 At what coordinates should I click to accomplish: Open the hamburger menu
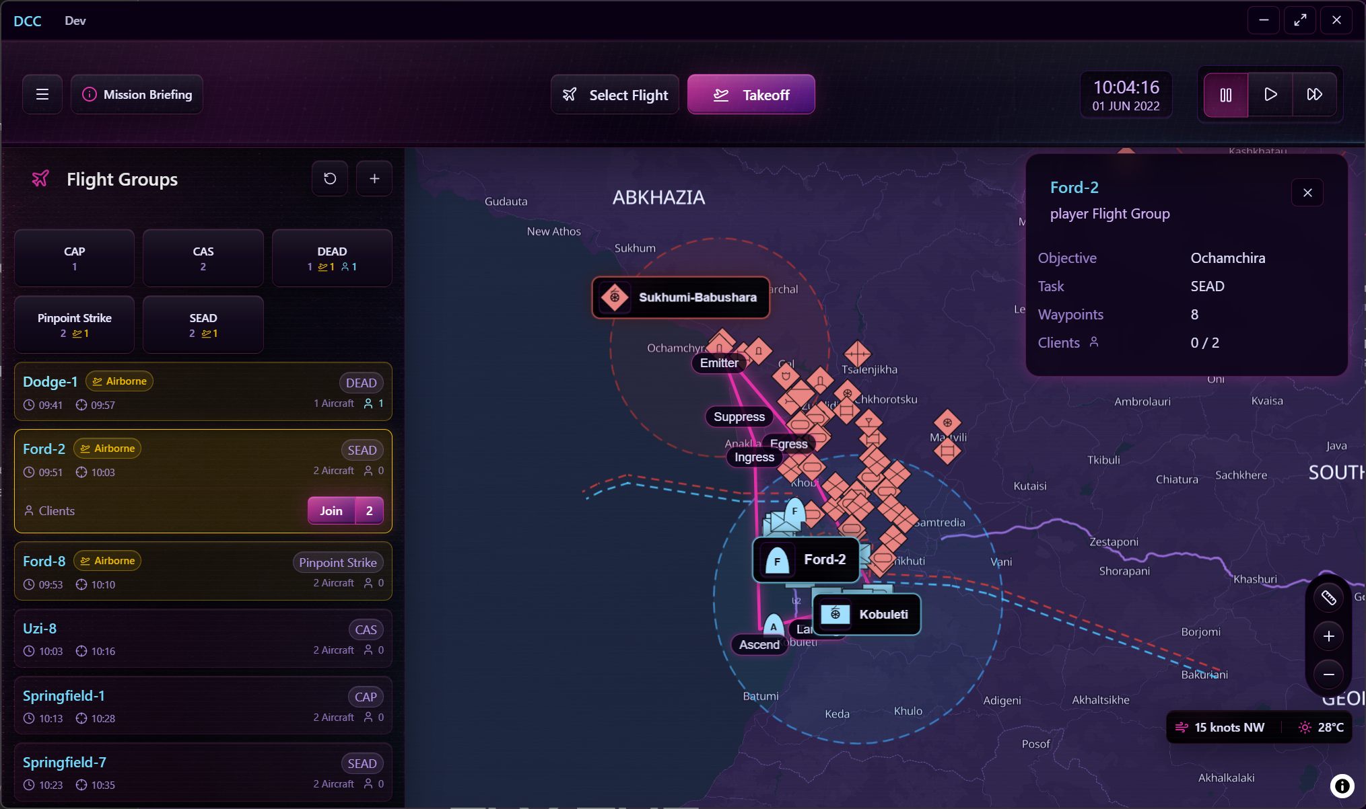[x=42, y=94]
